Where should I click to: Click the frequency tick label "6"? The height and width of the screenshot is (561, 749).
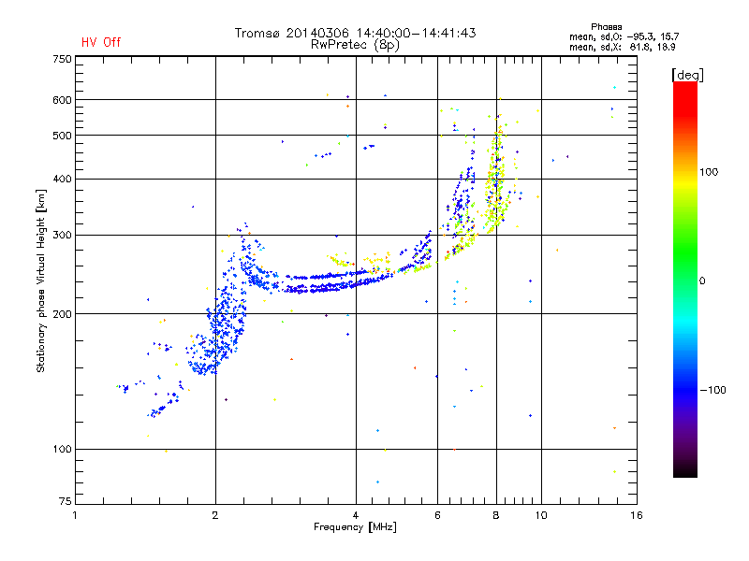click(437, 515)
